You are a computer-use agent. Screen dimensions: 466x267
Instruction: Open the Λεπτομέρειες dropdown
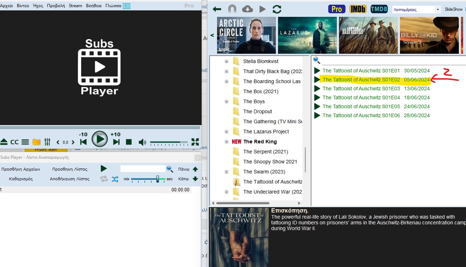pyautogui.click(x=416, y=9)
